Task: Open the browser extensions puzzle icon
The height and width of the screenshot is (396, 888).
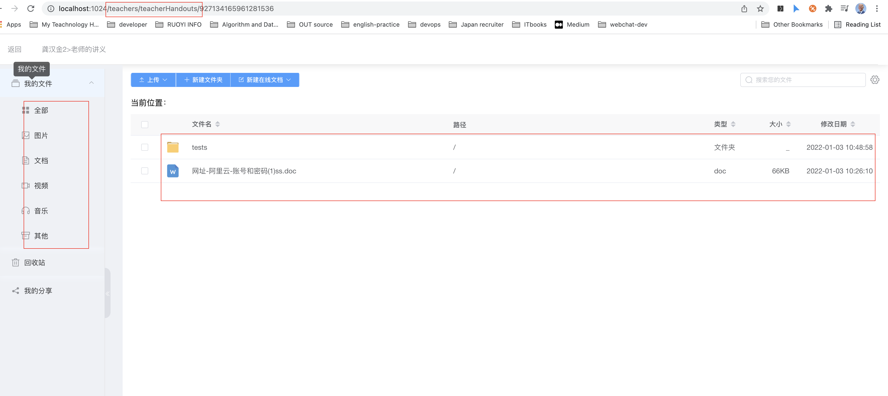Action: point(828,9)
